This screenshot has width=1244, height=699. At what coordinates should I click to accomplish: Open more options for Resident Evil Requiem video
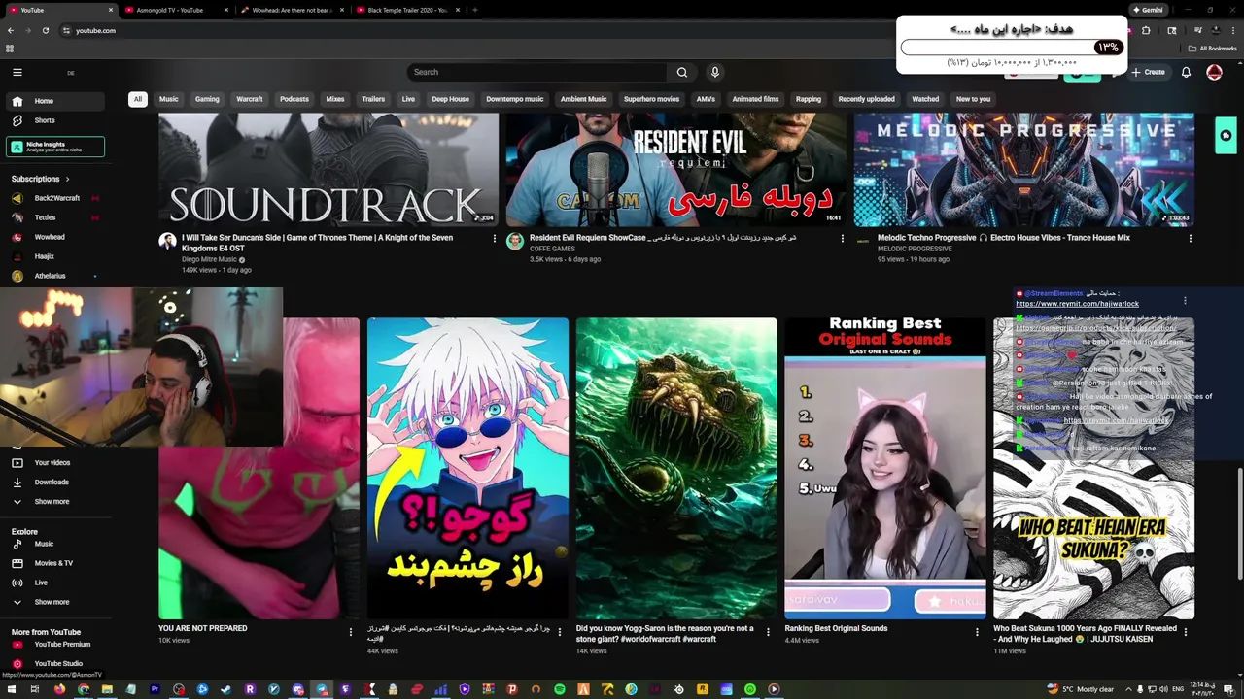click(842, 238)
